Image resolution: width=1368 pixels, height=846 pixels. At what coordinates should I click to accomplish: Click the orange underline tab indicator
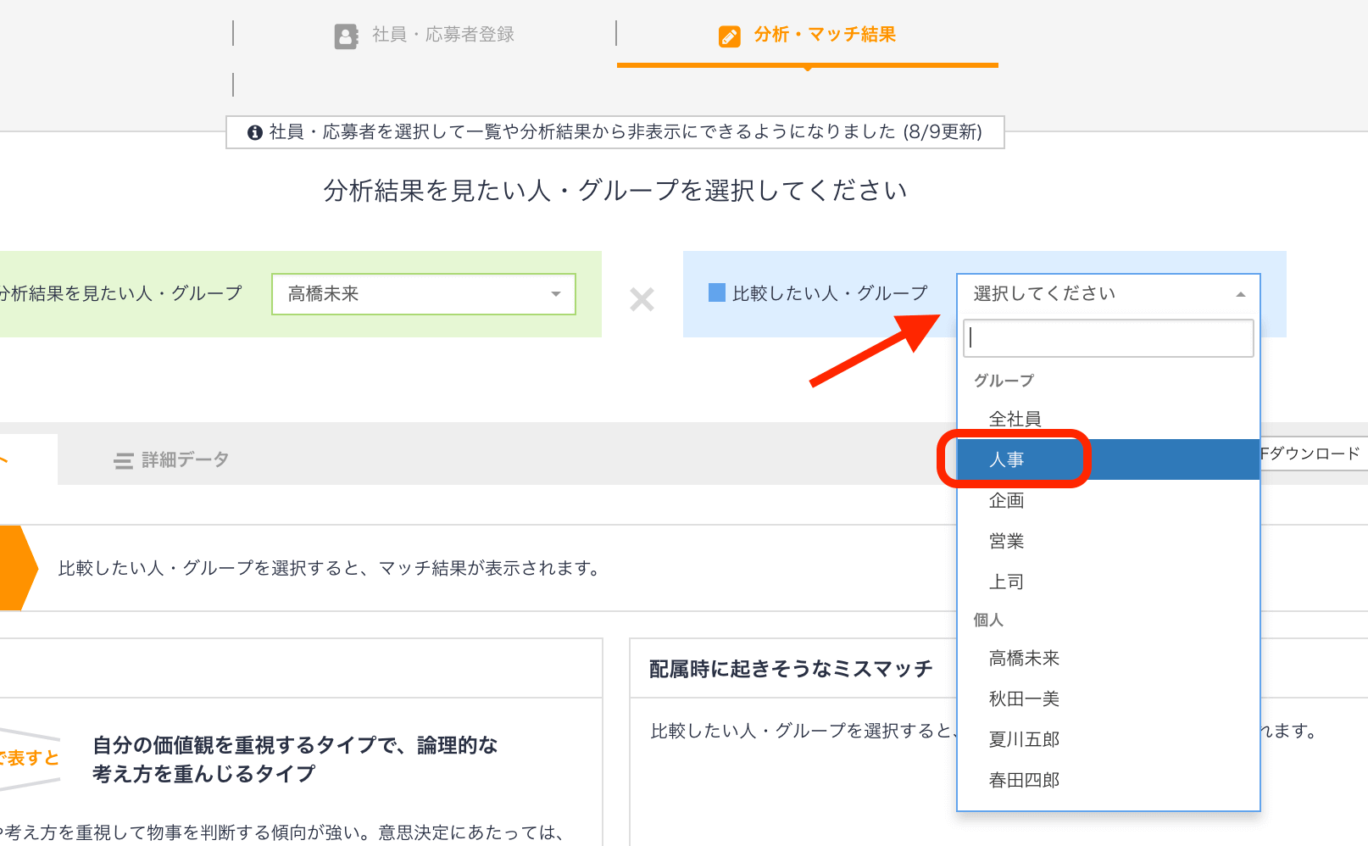click(808, 64)
